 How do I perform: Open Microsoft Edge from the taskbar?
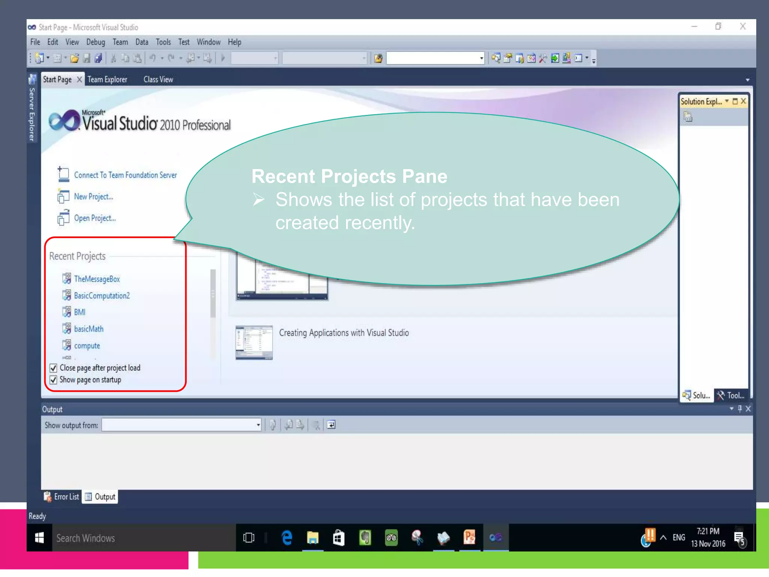pos(287,538)
